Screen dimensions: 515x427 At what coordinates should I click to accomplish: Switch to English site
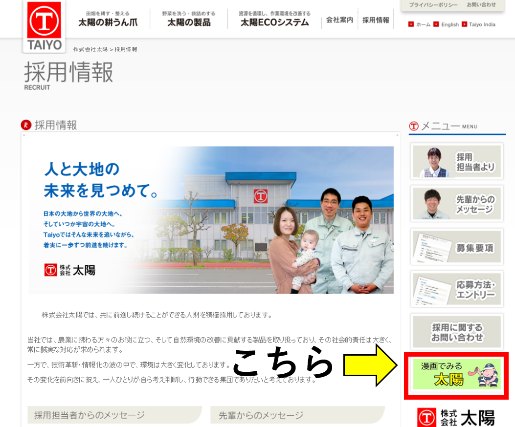click(450, 24)
